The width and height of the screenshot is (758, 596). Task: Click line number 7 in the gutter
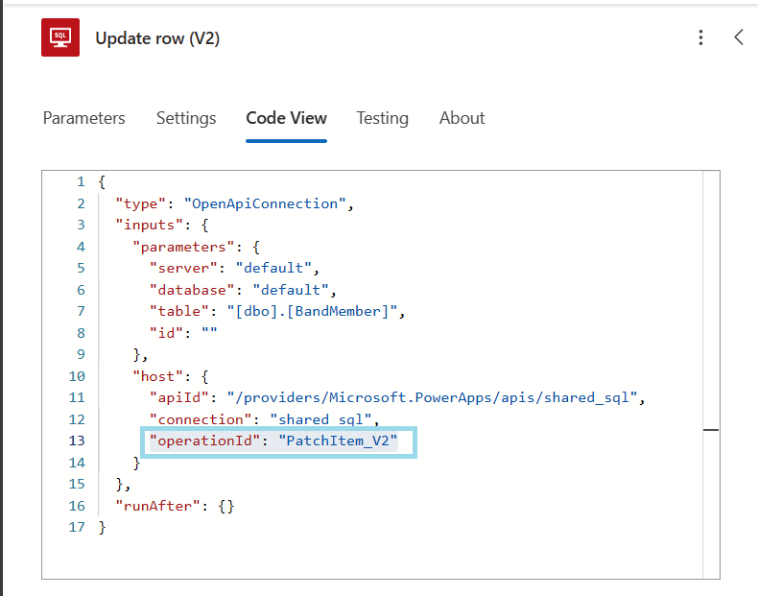[82, 311]
